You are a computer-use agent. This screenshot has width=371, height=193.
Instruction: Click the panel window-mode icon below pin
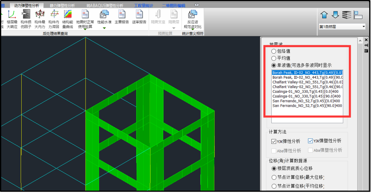click(x=366, y=51)
